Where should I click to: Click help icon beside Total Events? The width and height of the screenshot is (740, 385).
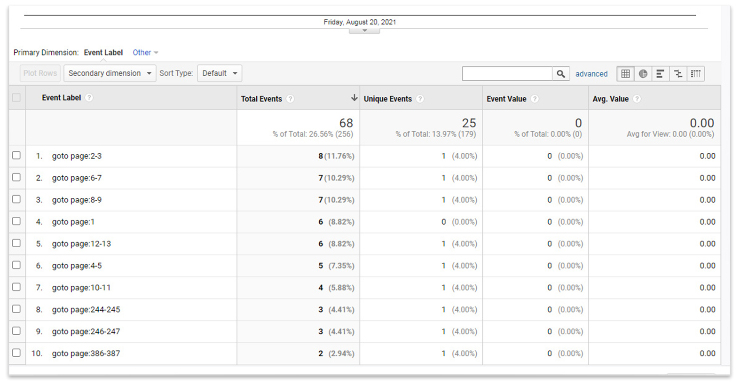tap(291, 99)
